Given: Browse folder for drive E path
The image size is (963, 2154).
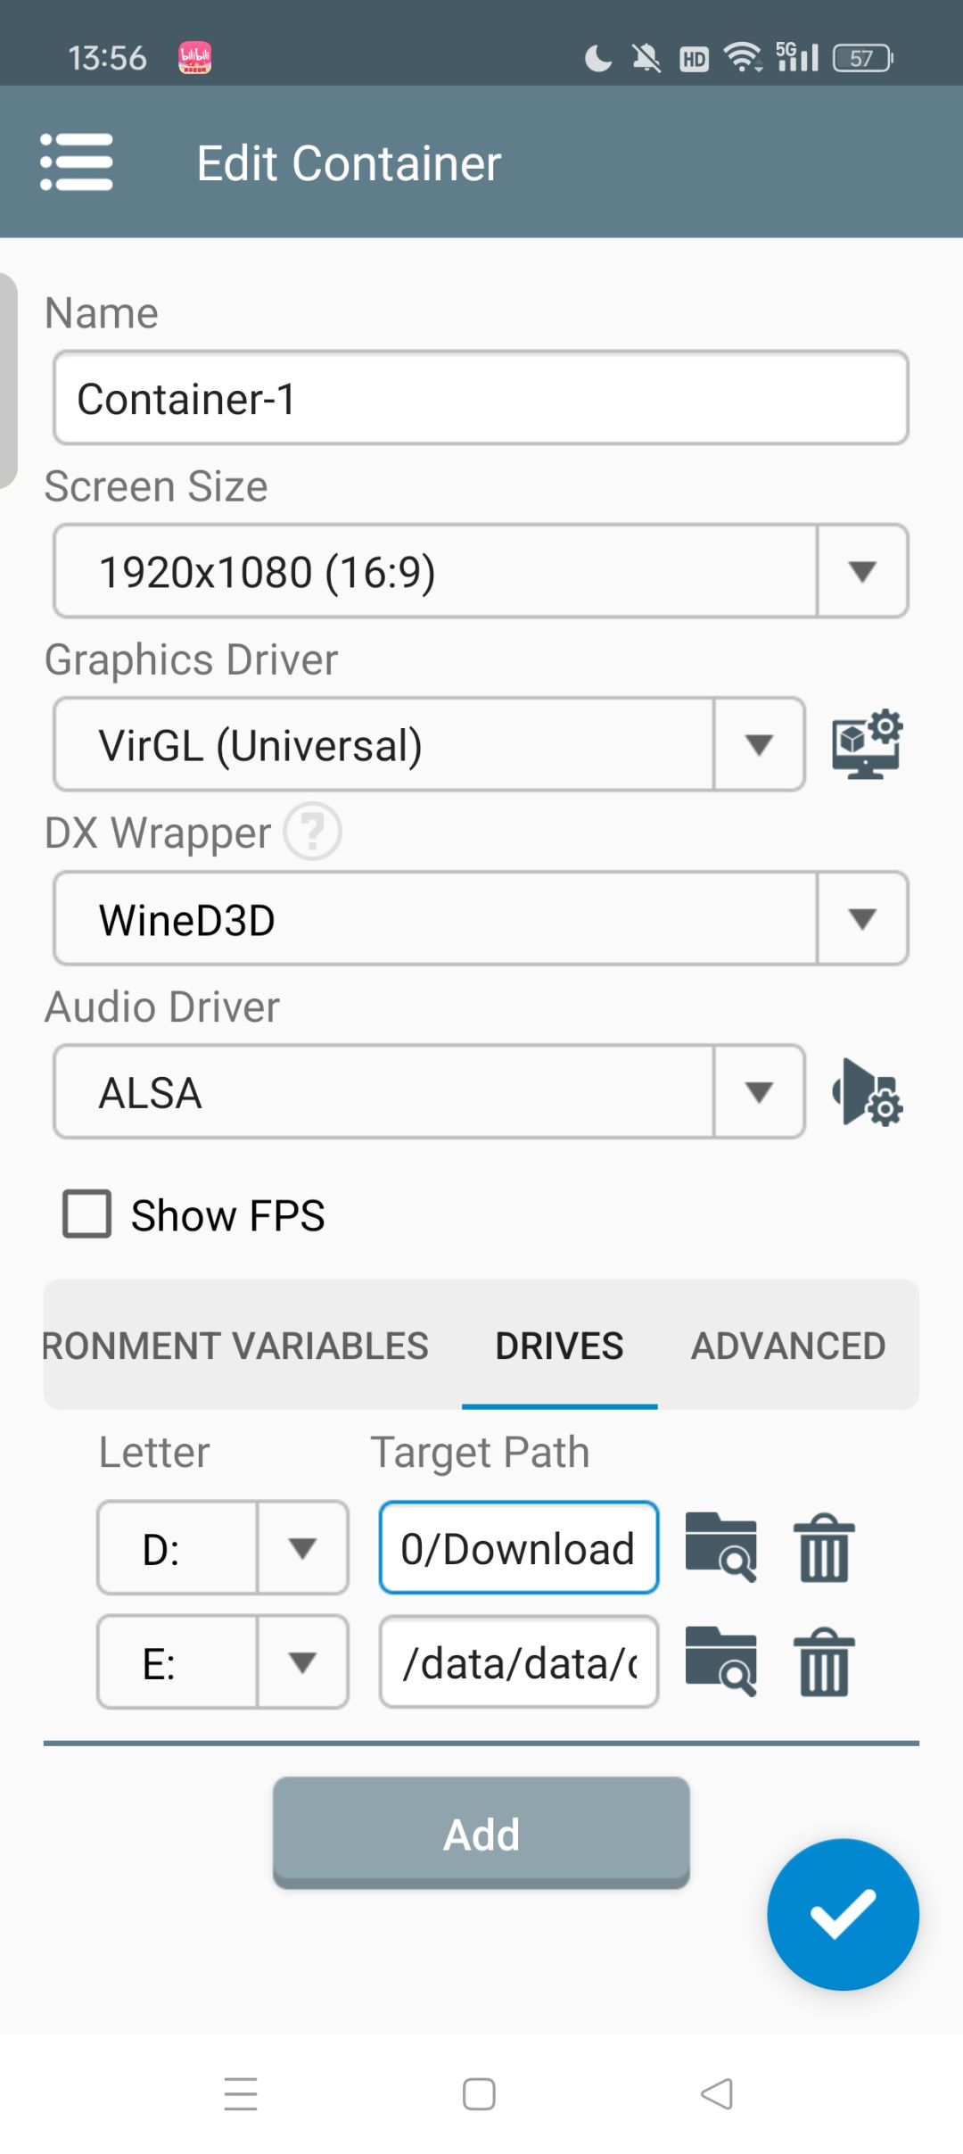Looking at the screenshot, I should click(720, 1661).
